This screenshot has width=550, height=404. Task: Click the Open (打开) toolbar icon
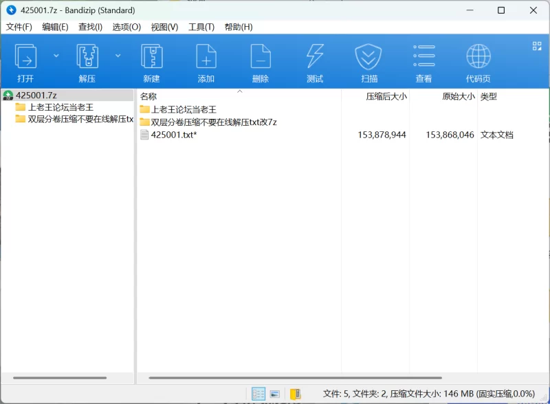[x=25, y=56]
